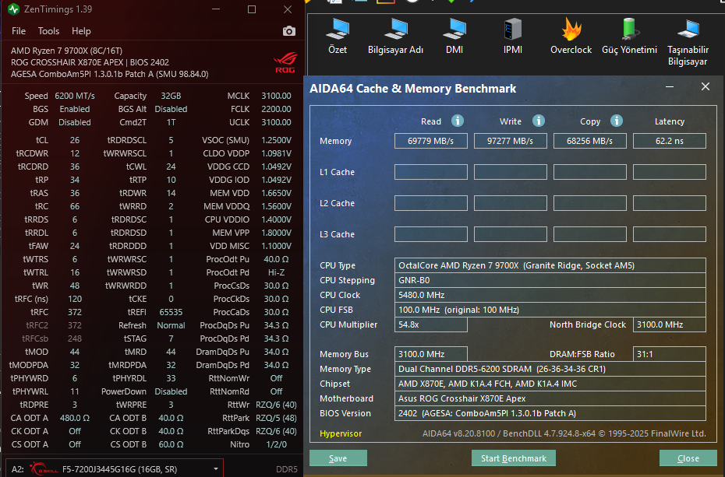Click the Memory Bus 3100.0 MHz field

(430, 354)
